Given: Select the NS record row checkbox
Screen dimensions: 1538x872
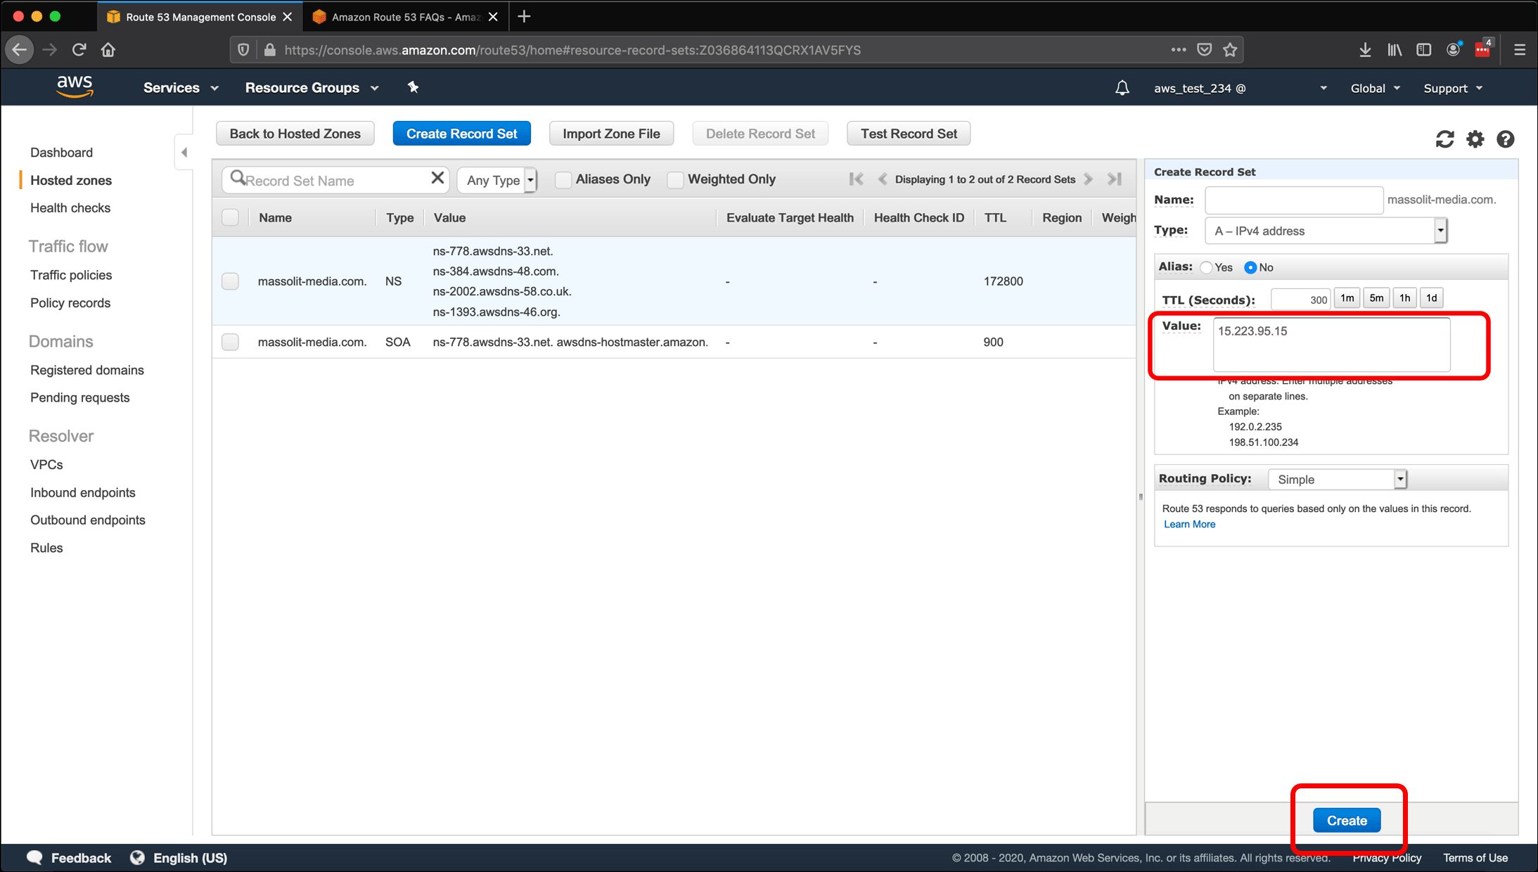Looking at the screenshot, I should [230, 281].
